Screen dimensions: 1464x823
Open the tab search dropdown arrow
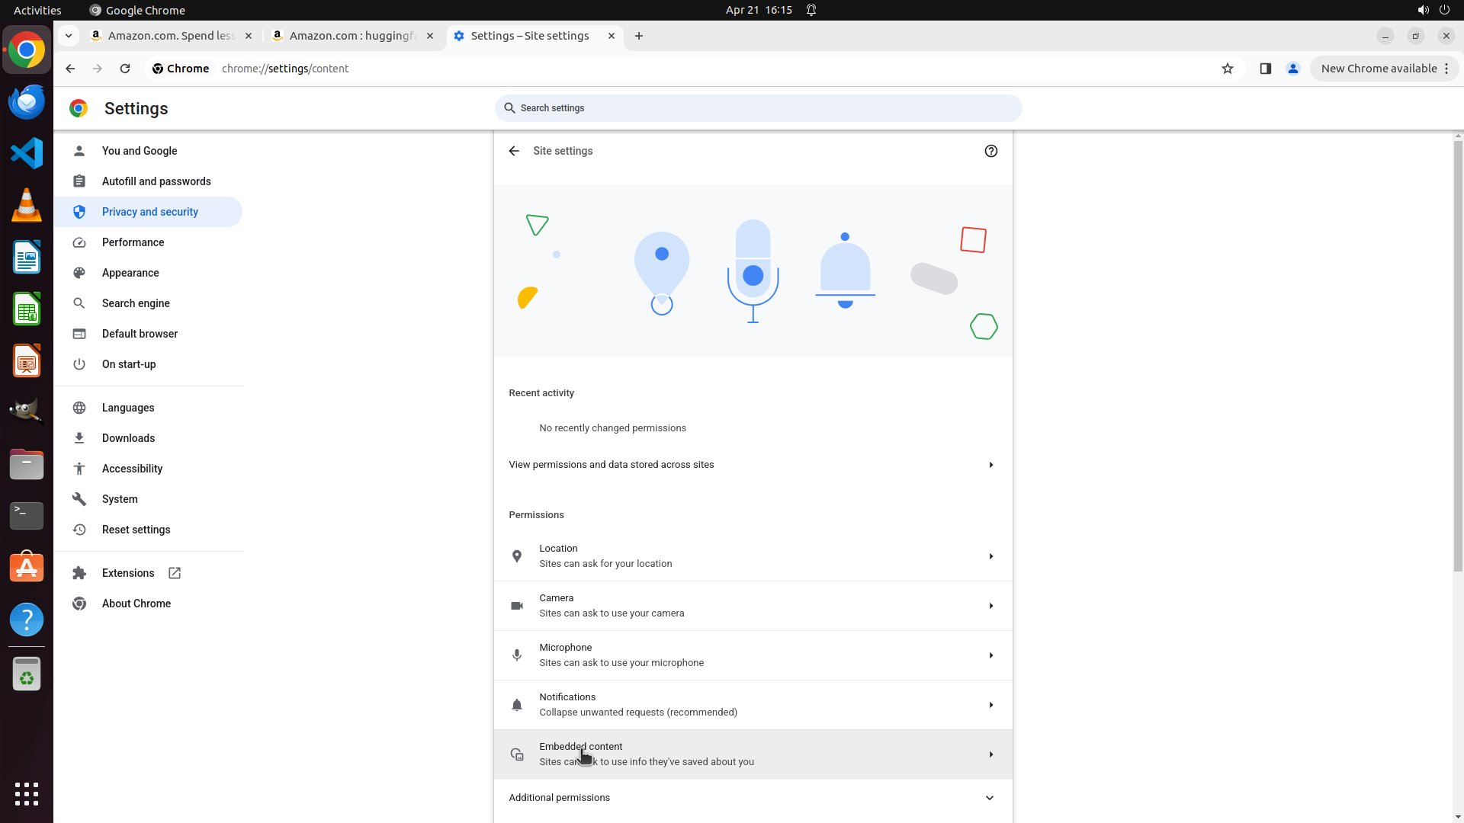click(69, 36)
